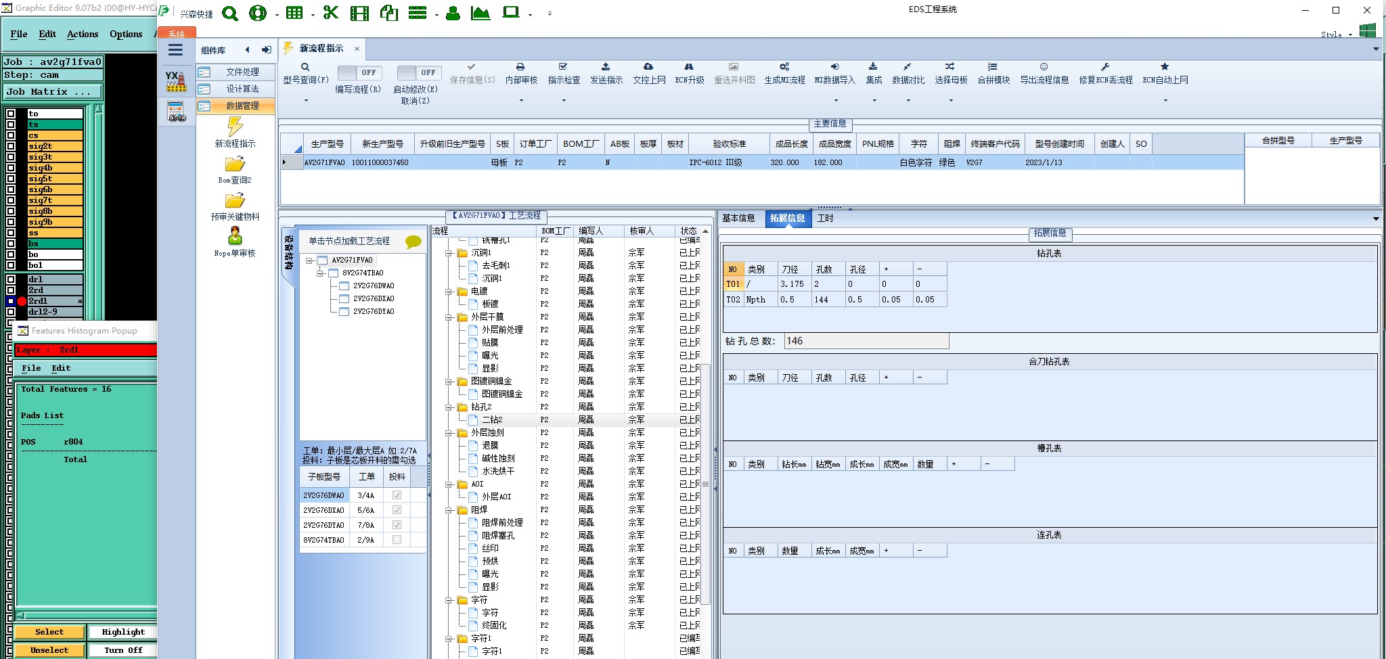Toggle the checkbox for layer bs in Graphic Editor
Screen dimensions: 1386x659
point(11,244)
